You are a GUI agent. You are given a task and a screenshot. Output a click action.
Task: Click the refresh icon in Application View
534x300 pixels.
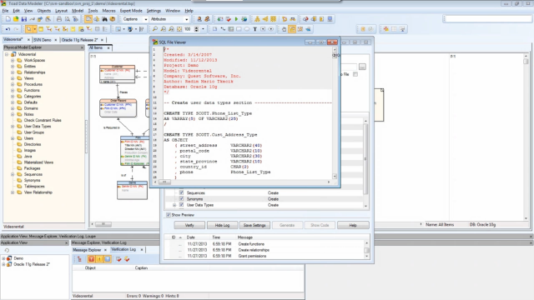7,250
